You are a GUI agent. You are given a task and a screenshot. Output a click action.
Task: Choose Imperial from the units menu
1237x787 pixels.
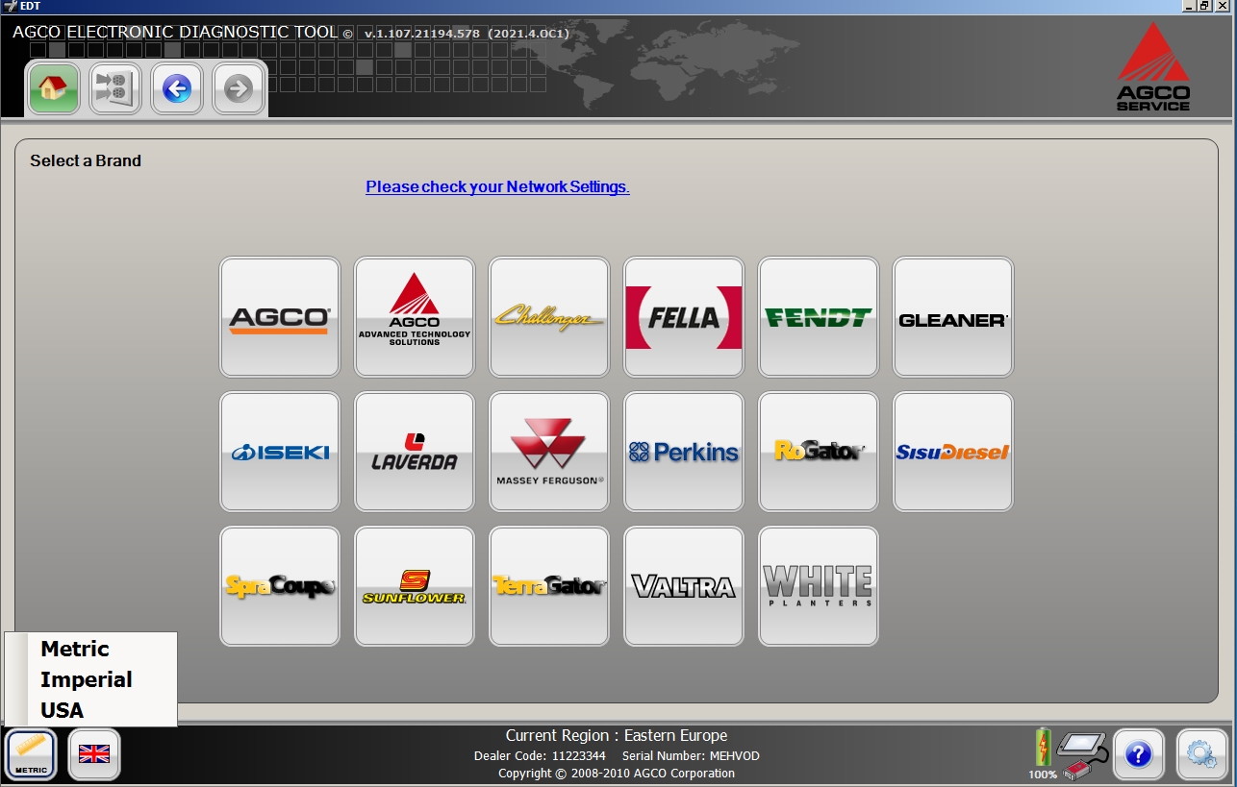coord(87,679)
